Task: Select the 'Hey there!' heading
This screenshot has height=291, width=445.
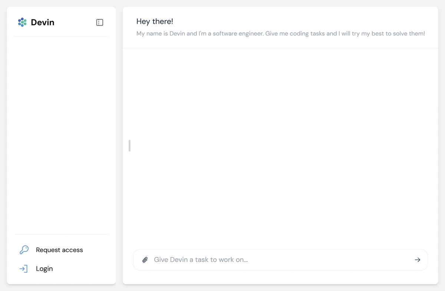Action: (155, 22)
